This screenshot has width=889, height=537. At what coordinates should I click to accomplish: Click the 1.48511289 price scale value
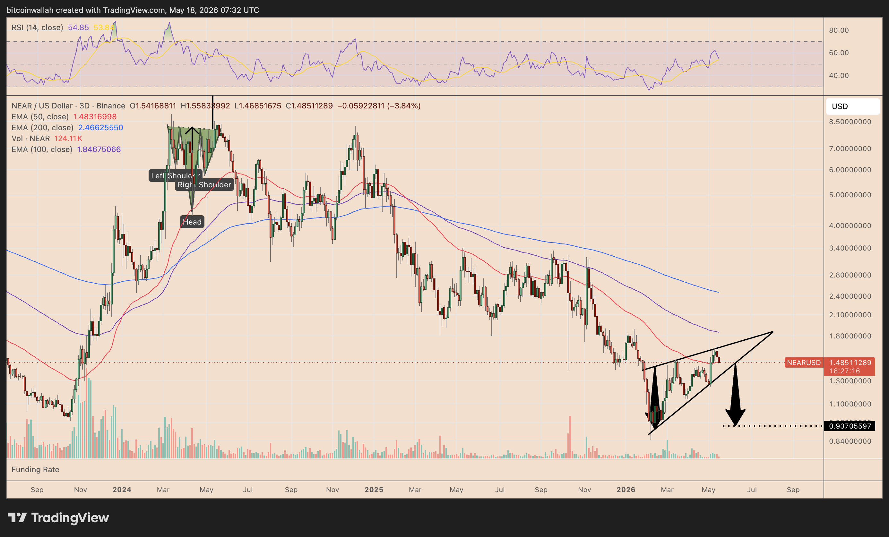point(850,362)
